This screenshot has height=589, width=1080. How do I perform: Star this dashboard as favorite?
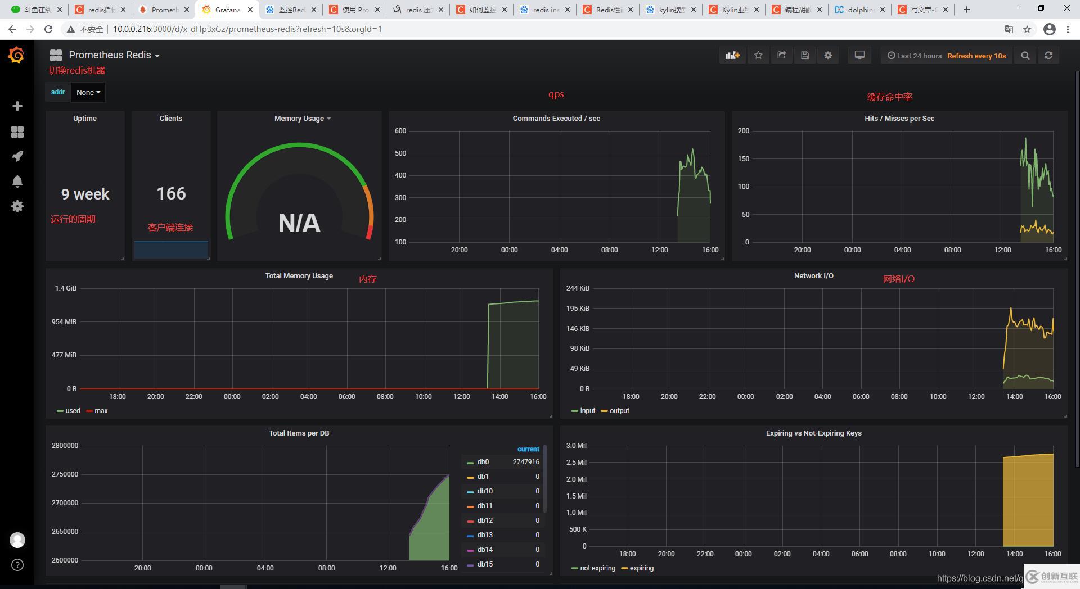pos(758,55)
